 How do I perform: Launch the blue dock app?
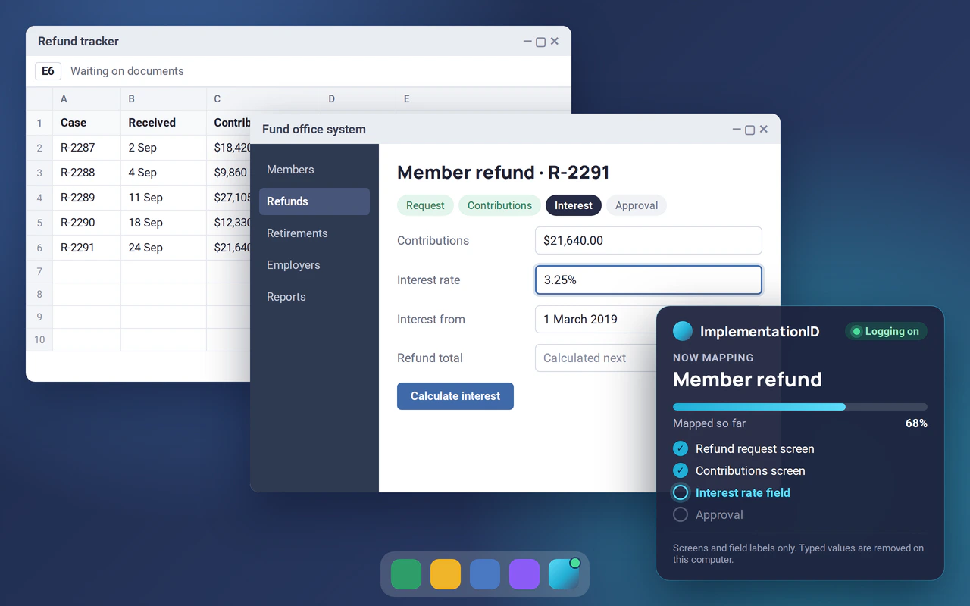coord(485,574)
